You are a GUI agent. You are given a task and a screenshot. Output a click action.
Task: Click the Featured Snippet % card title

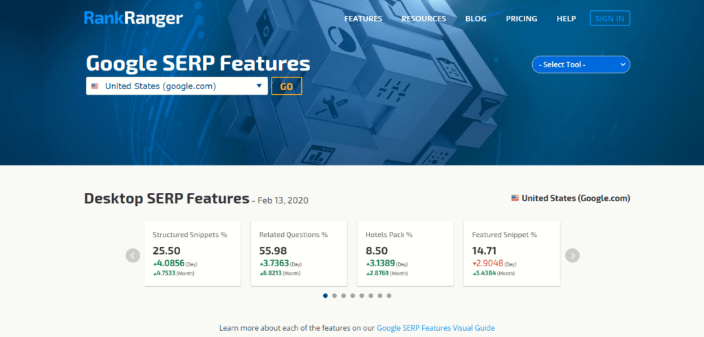pos(505,235)
